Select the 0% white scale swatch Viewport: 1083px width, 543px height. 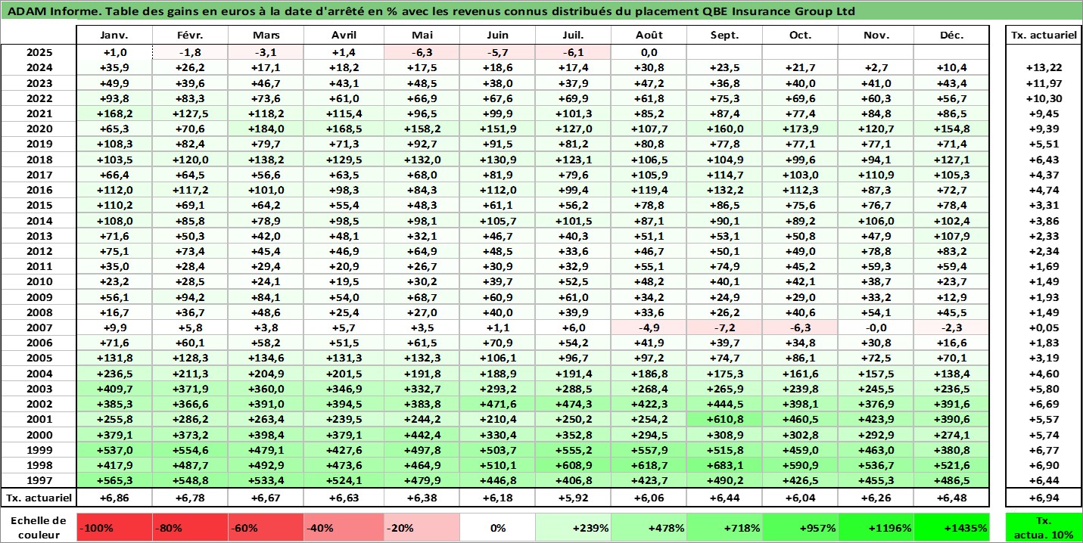pyautogui.click(x=496, y=528)
